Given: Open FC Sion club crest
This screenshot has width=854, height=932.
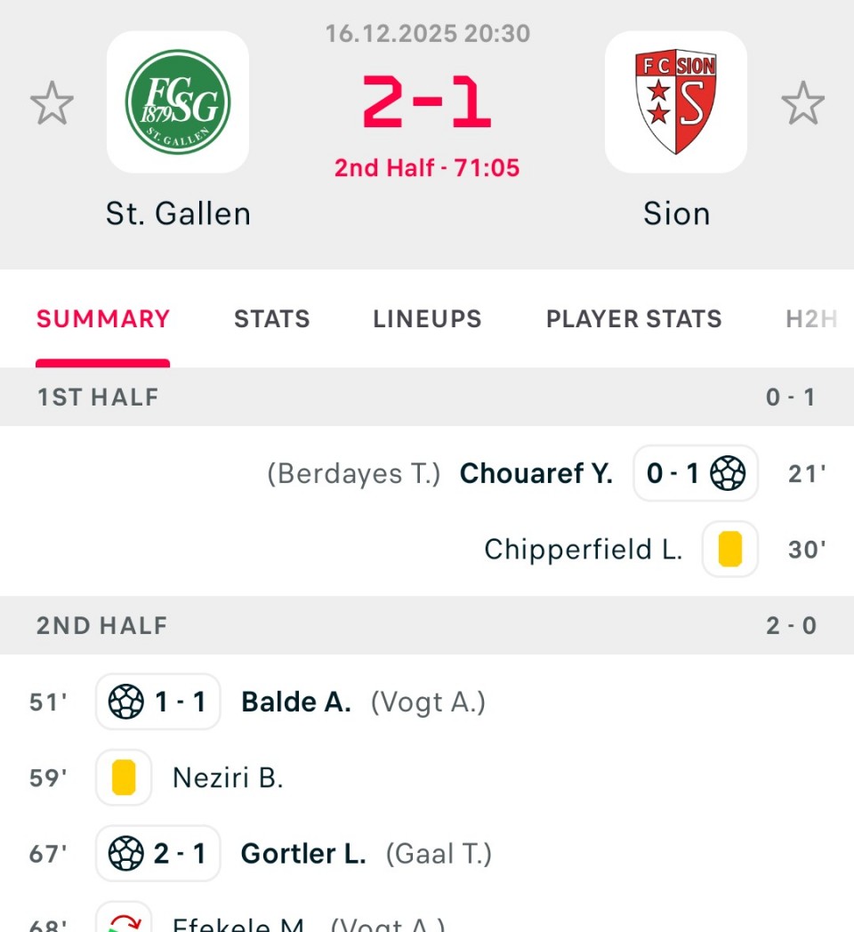Looking at the screenshot, I should [x=675, y=101].
